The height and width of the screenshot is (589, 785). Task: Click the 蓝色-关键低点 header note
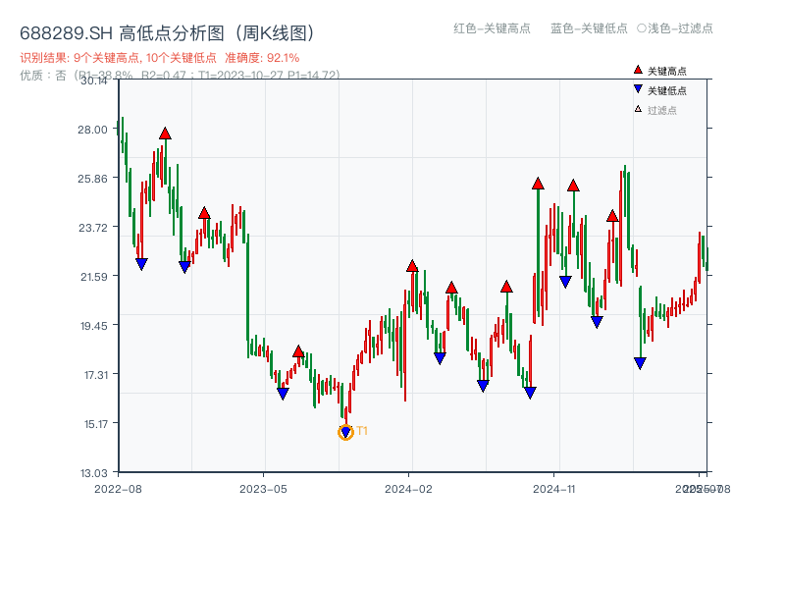tap(589, 28)
